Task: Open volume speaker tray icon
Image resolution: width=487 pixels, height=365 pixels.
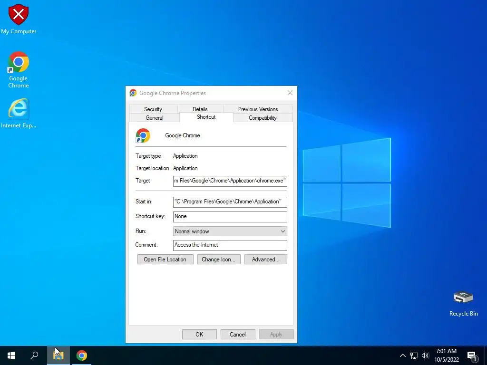Action: coord(425,355)
